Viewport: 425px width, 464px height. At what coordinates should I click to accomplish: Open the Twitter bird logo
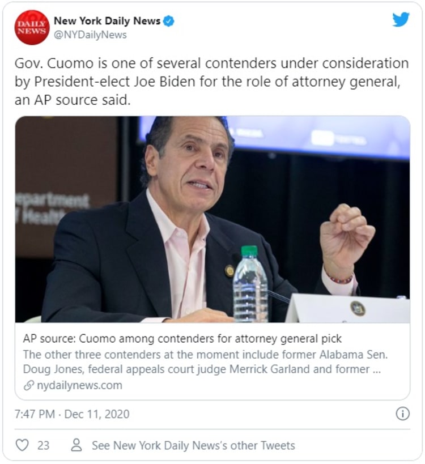[x=401, y=20]
